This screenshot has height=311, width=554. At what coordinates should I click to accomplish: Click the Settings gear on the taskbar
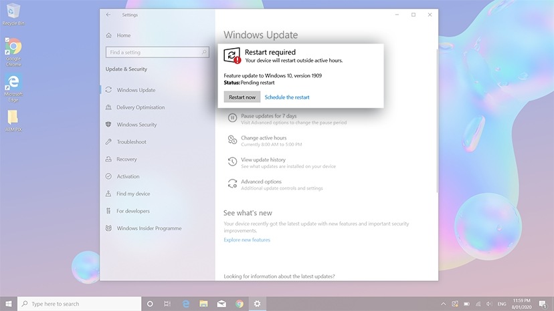coord(257,304)
